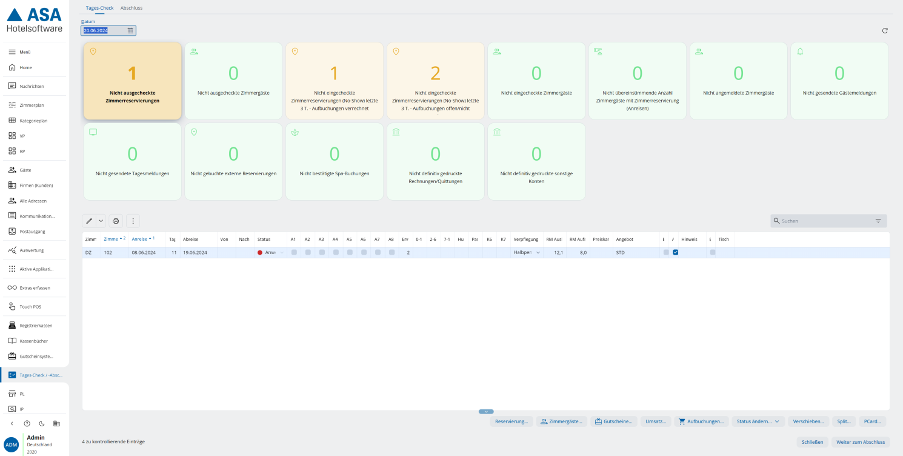
Task: Collapse the sidebar with the left arrow
Action: [12, 423]
